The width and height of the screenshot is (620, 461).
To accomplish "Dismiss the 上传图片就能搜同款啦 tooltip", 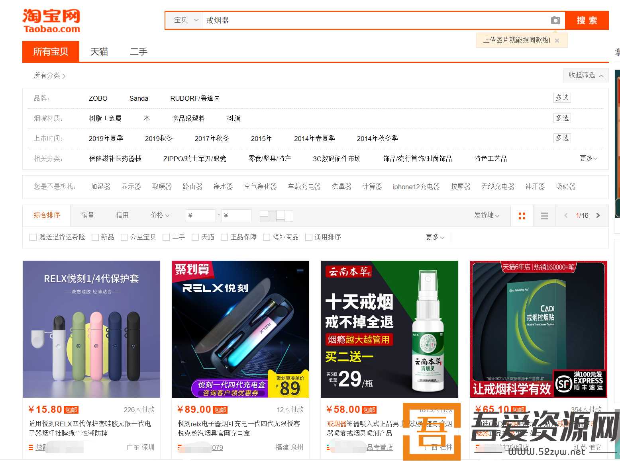I will click(557, 40).
